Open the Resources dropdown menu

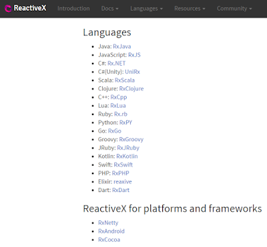click(190, 9)
